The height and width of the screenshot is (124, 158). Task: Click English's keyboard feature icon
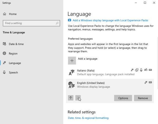(150, 82)
